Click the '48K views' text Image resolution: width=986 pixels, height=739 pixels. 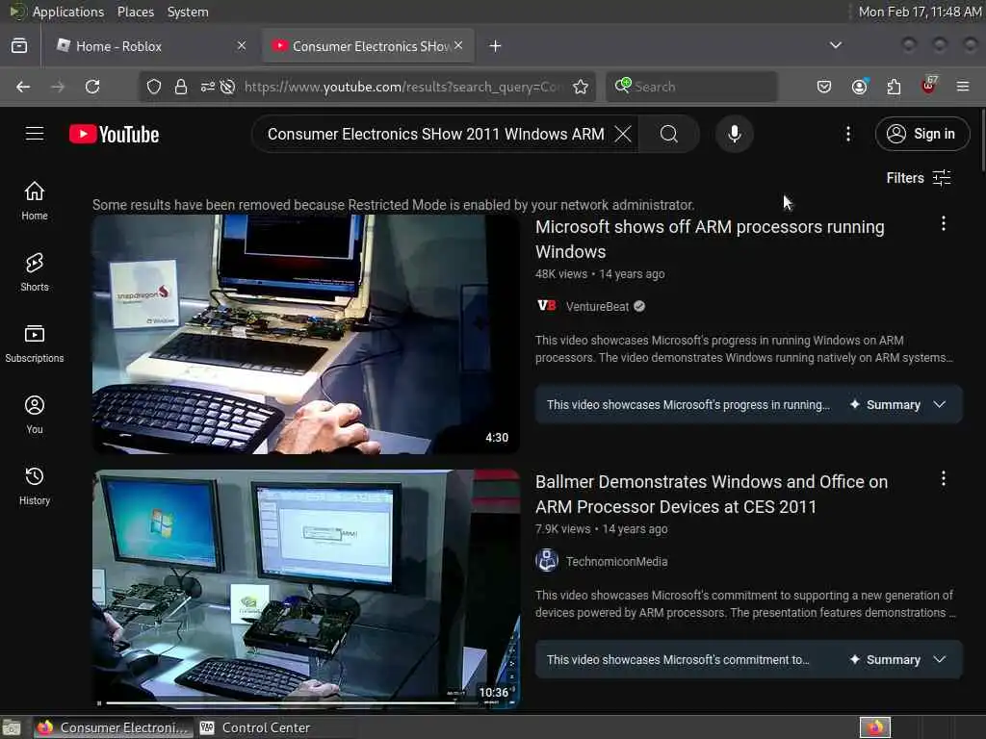(x=561, y=274)
